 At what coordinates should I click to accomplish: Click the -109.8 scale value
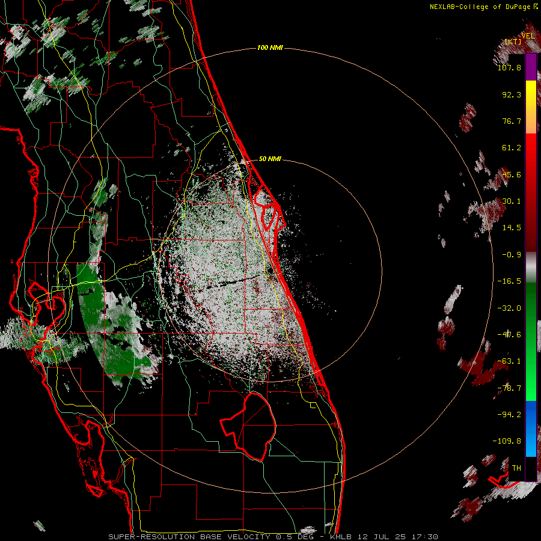[x=507, y=441]
